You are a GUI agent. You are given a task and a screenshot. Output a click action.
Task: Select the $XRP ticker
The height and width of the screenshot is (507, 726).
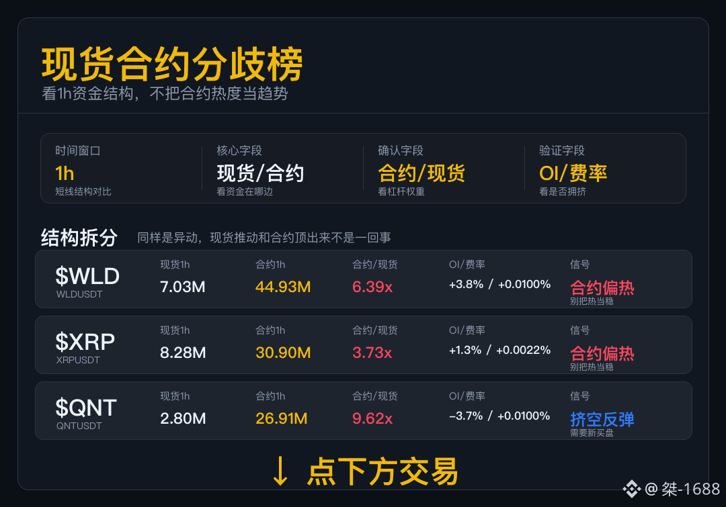point(85,342)
